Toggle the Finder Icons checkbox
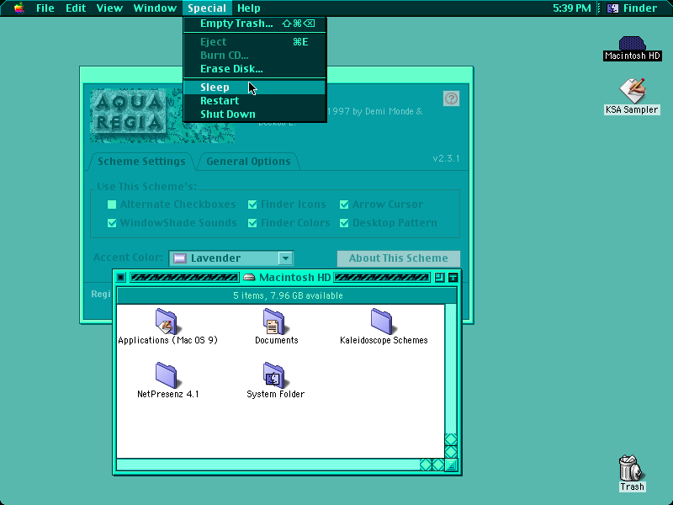 (x=252, y=205)
